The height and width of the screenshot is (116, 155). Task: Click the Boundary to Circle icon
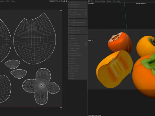pos(69,53)
